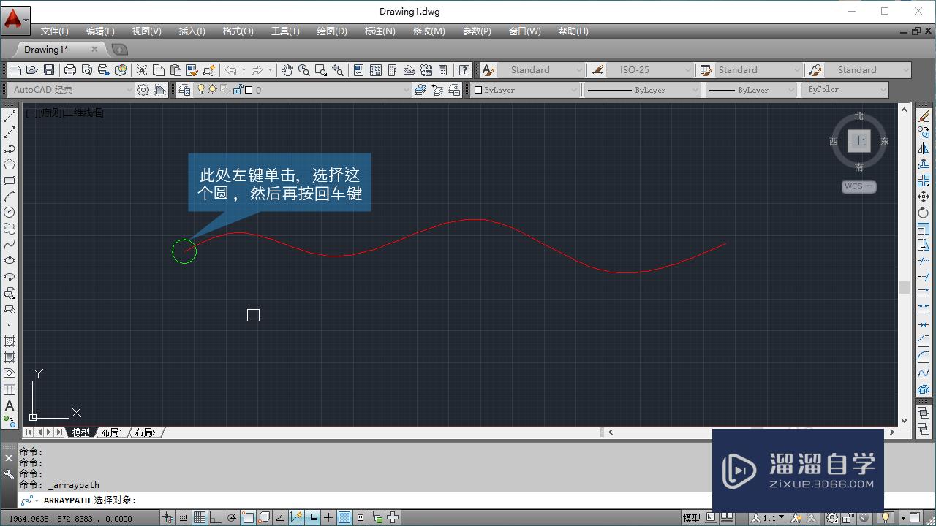Image resolution: width=936 pixels, height=526 pixels.
Task: Open the Properties palette icon
Action: tap(358, 70)
